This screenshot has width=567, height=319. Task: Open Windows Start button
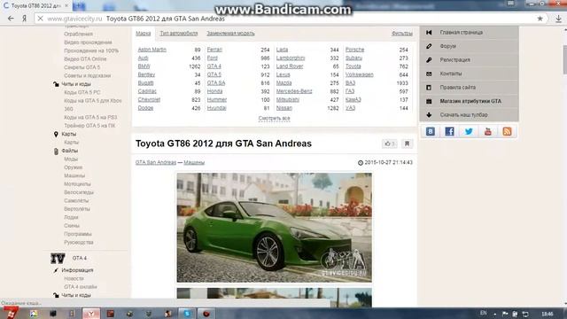click(11, 313)
